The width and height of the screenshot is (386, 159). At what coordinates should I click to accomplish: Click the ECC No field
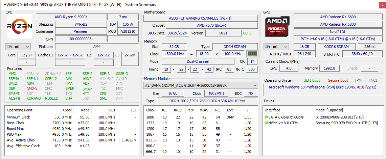click(251, 94)
